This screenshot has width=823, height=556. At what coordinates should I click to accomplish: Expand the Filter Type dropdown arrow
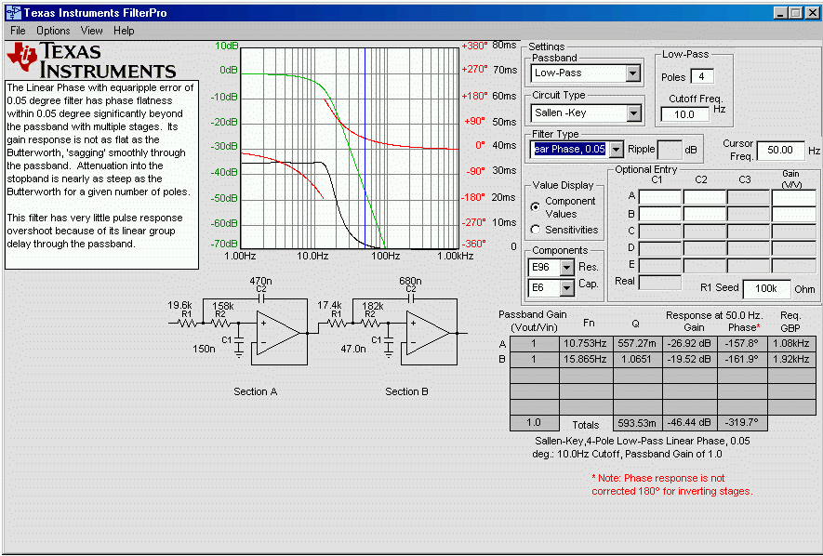[617, 150]
